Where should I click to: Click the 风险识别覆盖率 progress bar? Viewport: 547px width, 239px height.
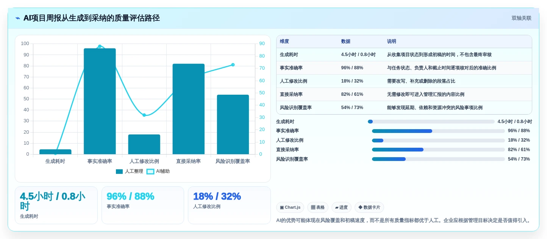click(438, 159)
